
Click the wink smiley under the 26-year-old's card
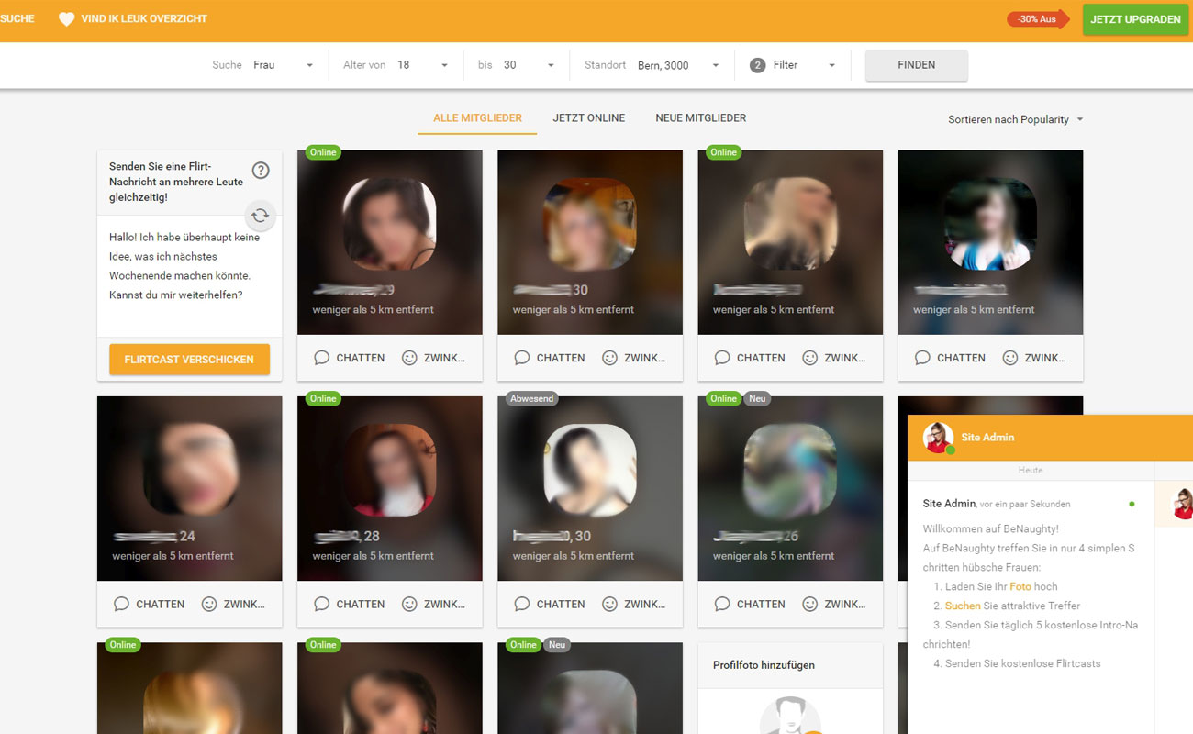point(809,604)
